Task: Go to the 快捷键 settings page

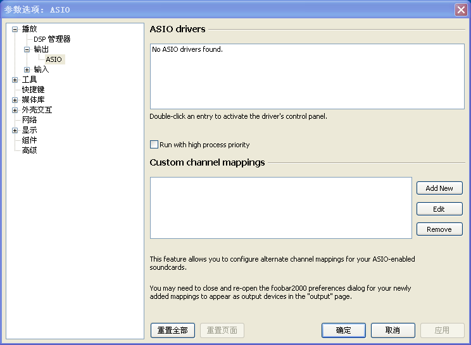Action: (33, 90)
